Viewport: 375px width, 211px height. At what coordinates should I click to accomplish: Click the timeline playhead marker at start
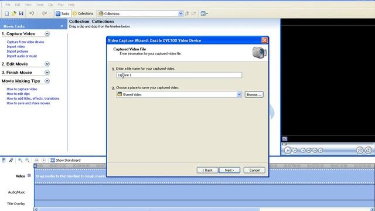[x=35, y=166]
